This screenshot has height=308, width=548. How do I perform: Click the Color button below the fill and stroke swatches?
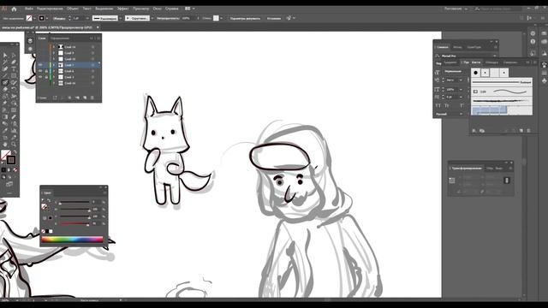(3, 170)
